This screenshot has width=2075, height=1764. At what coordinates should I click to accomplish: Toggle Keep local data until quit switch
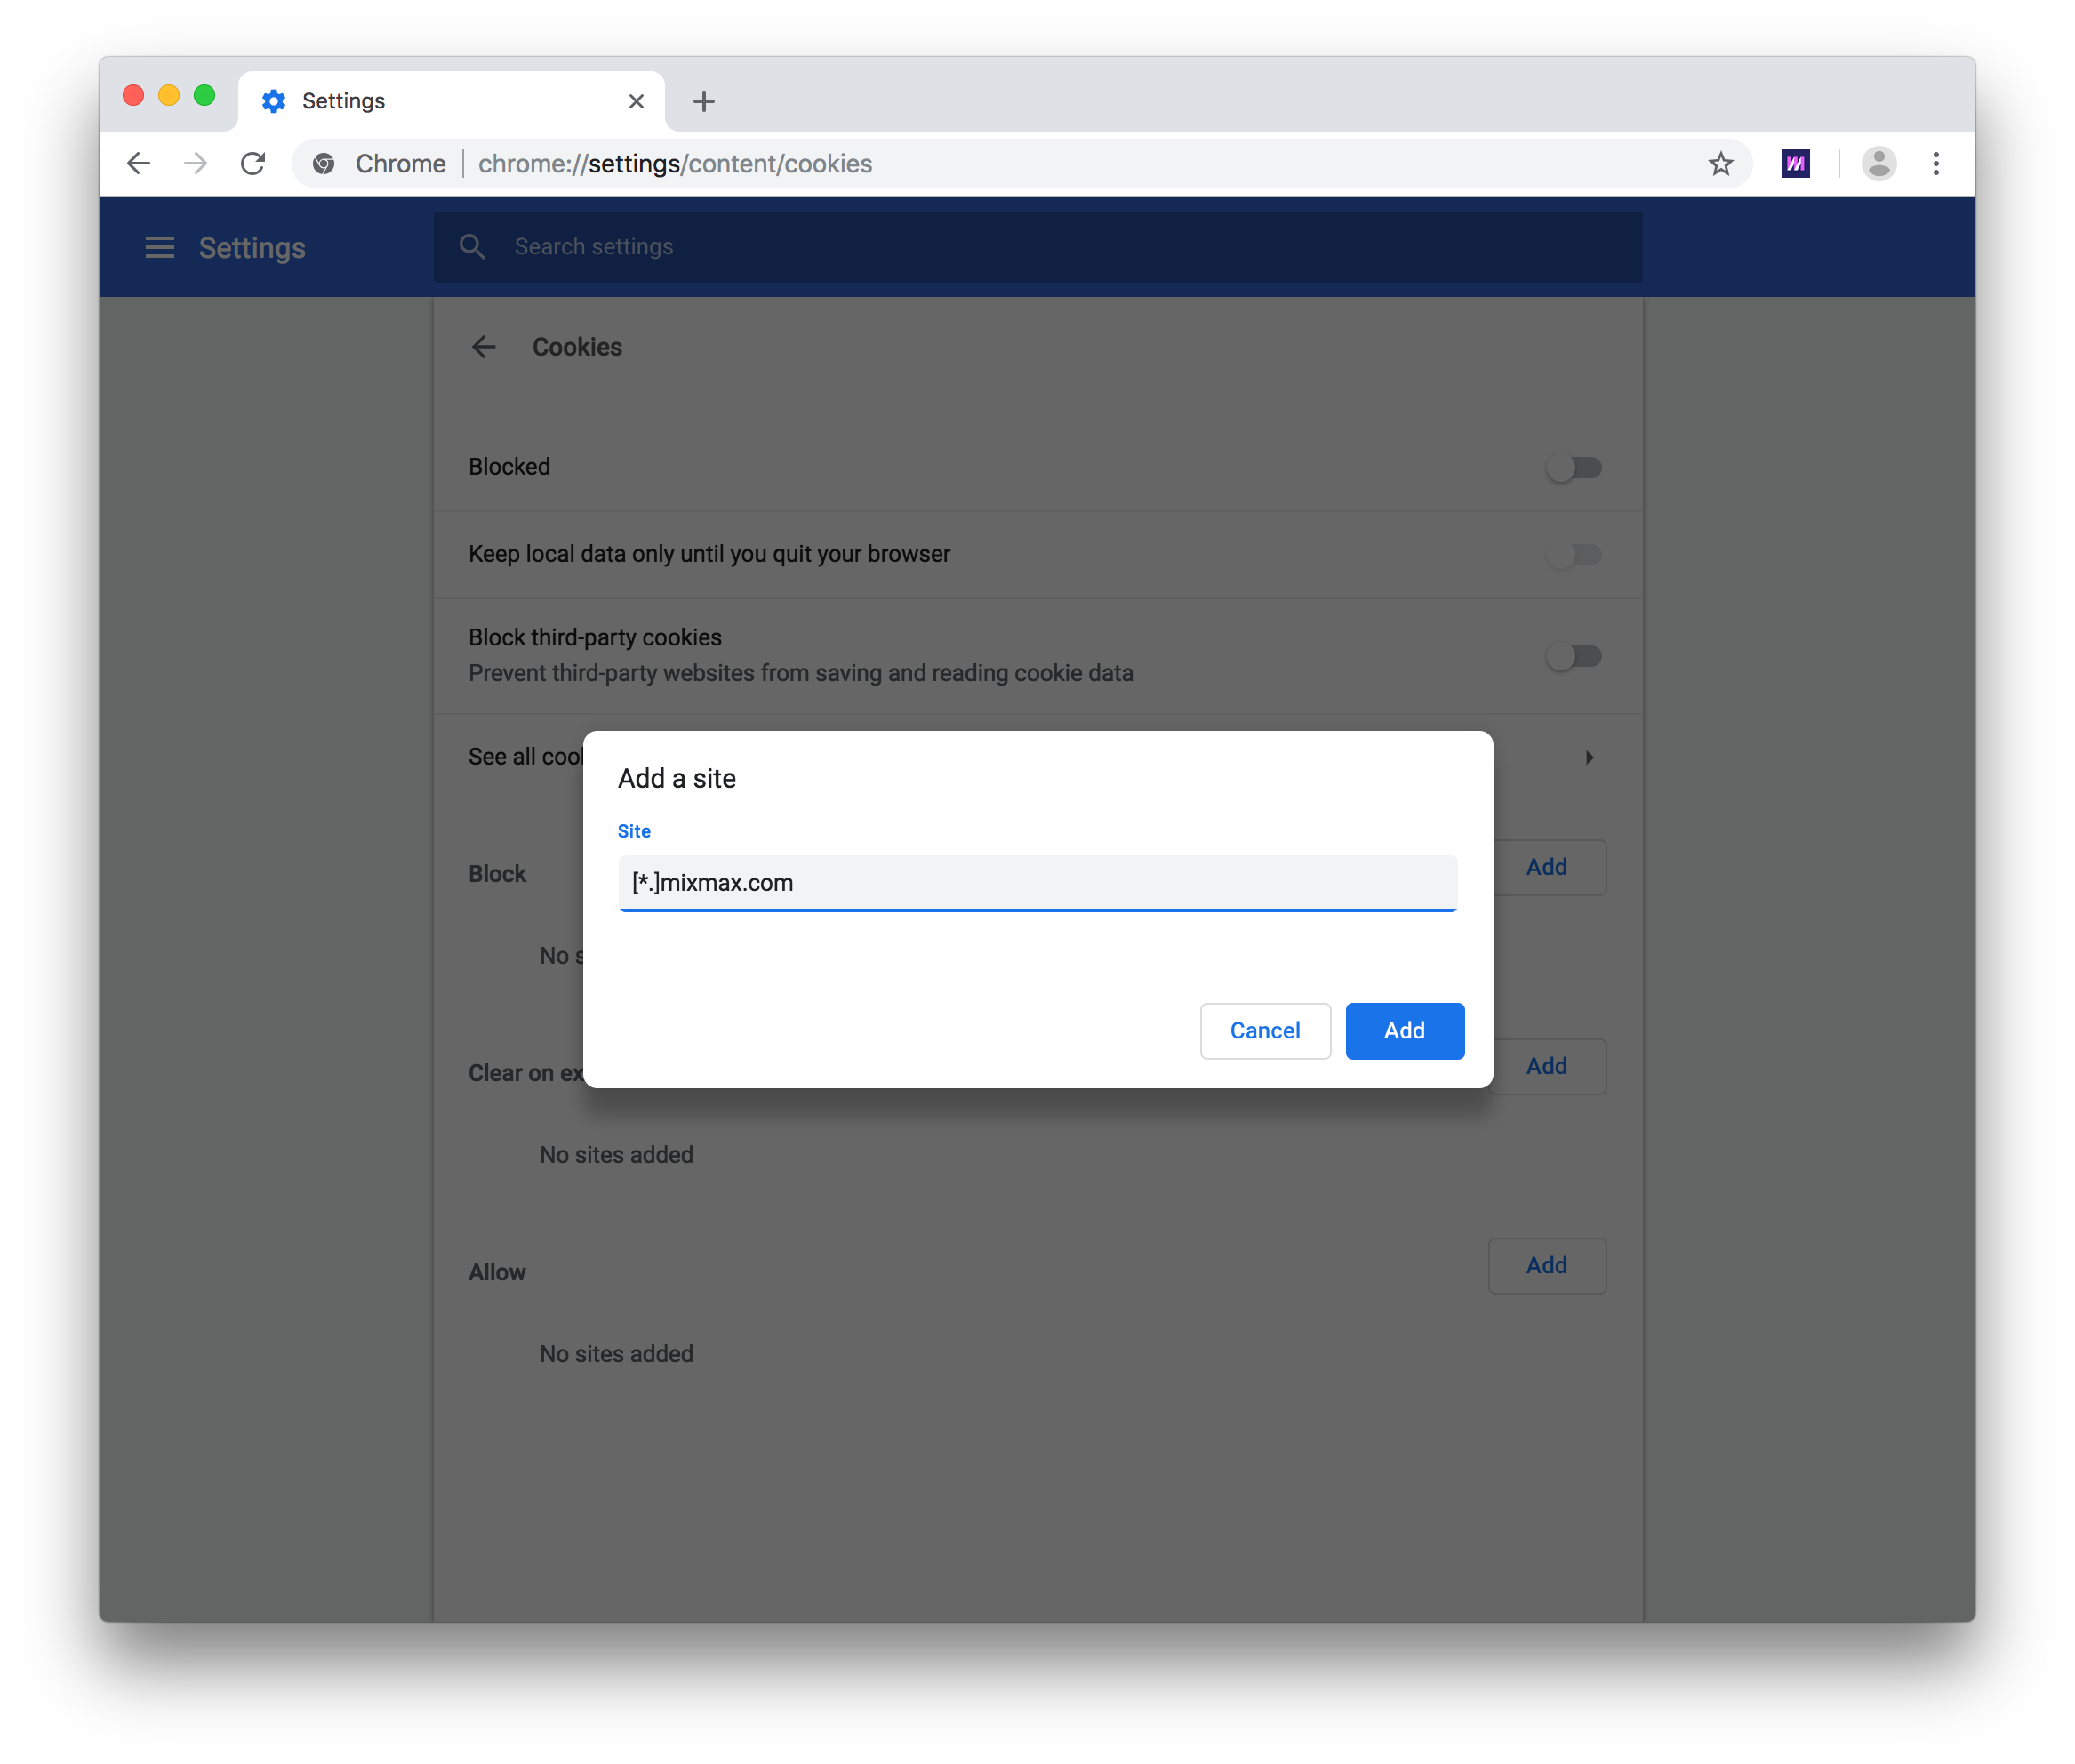pyautogui.click(x=1574, y=554)
